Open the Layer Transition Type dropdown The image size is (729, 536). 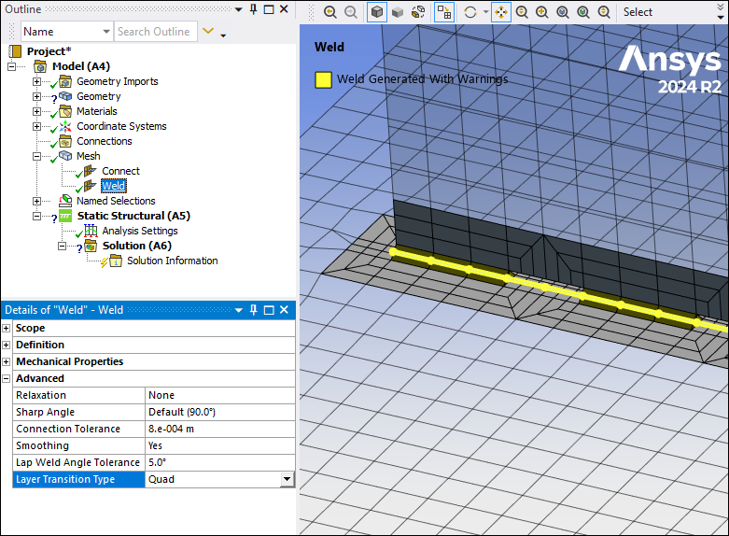287,480
